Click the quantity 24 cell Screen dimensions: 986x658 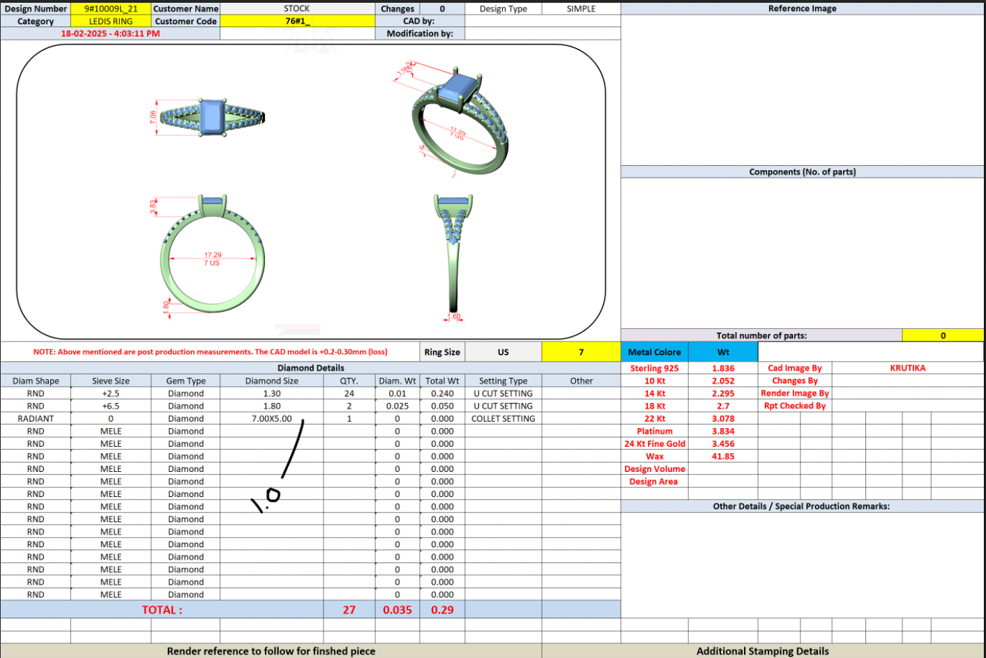click(349, 394)
